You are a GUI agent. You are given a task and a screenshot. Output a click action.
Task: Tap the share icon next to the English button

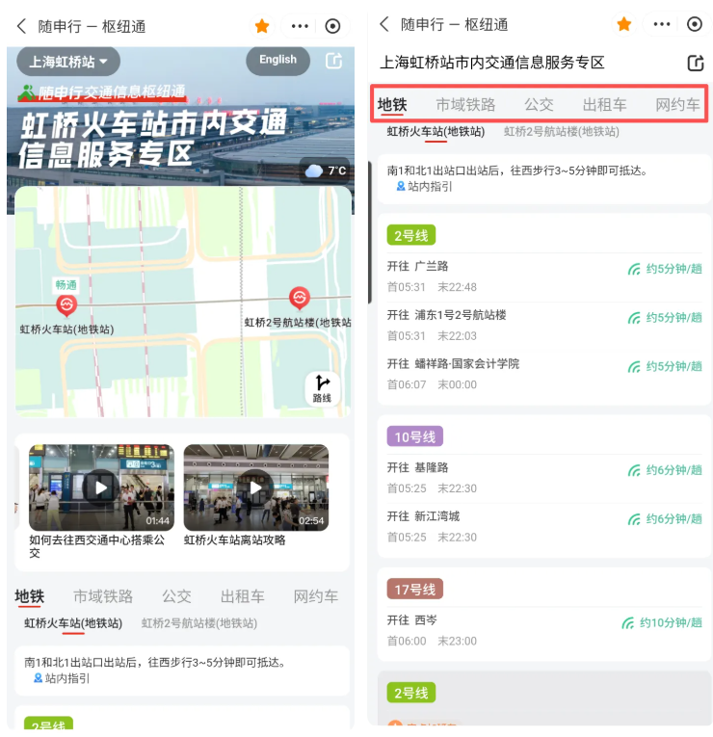(333, 61)
